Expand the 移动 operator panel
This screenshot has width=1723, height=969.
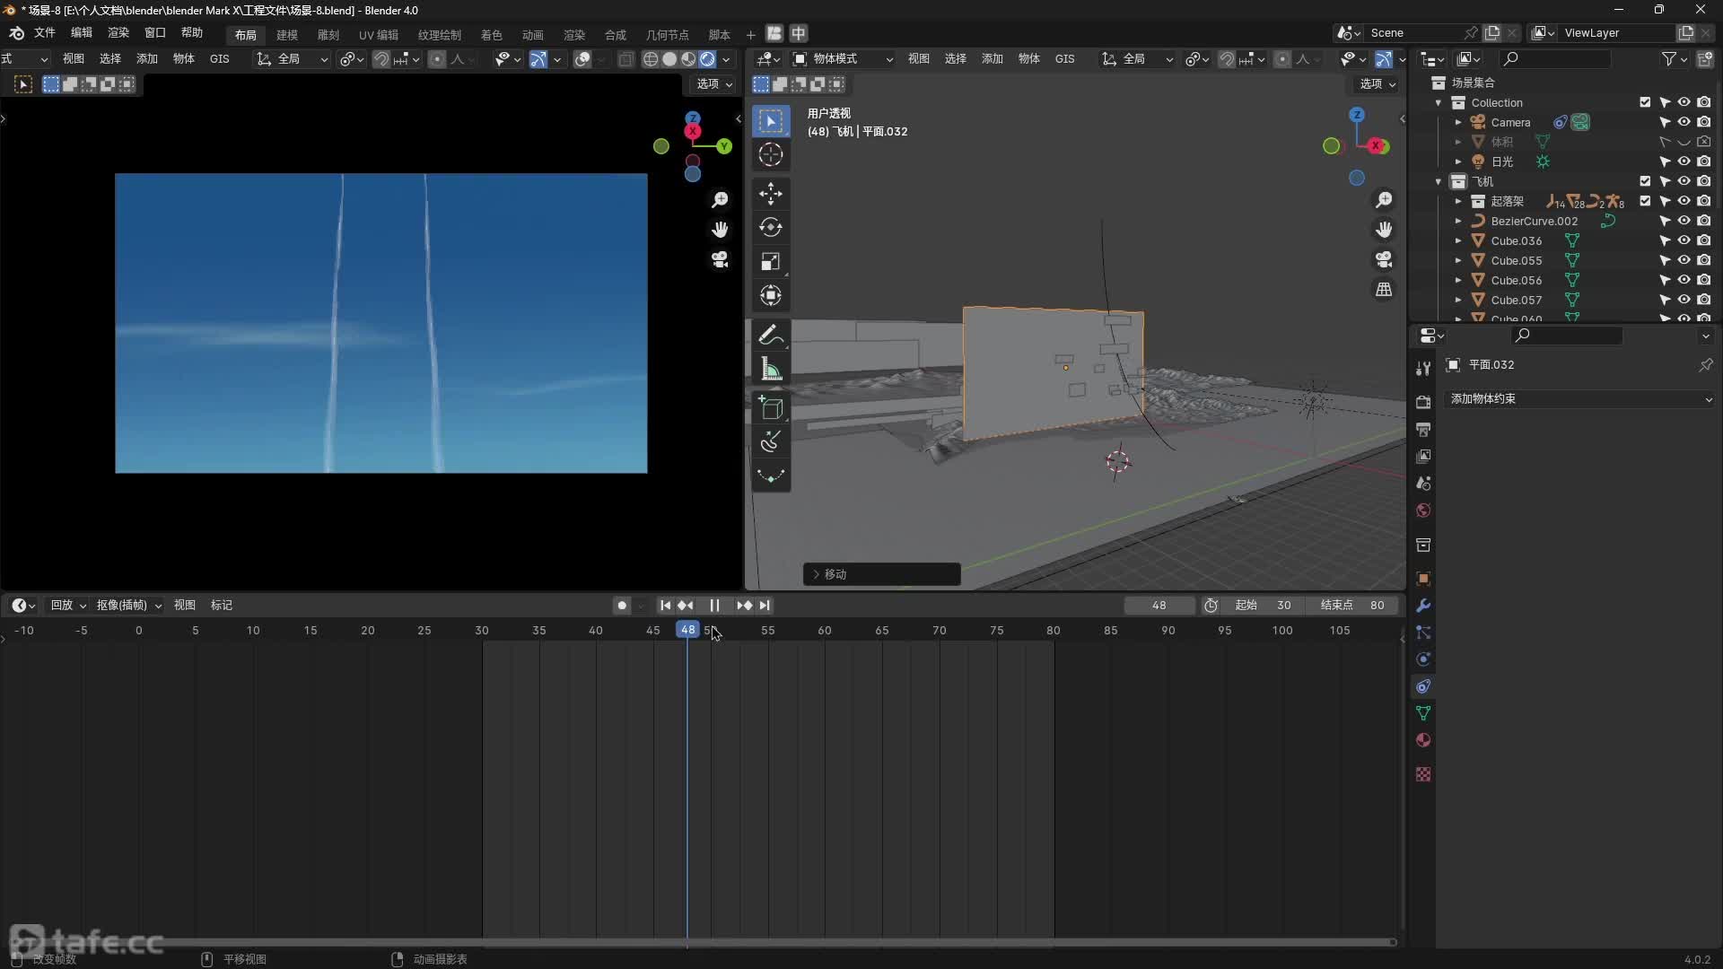[x=881, y=574]
